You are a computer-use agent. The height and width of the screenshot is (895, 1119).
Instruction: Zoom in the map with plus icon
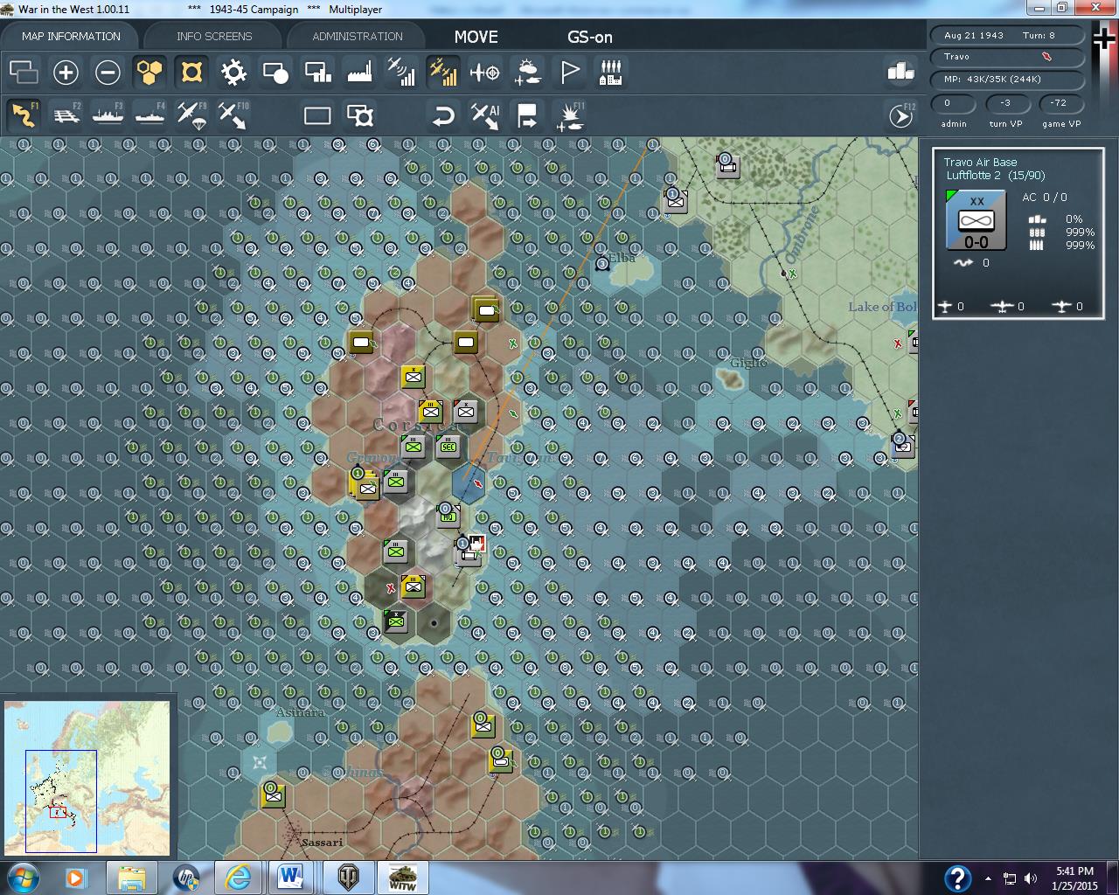[66, 73]
